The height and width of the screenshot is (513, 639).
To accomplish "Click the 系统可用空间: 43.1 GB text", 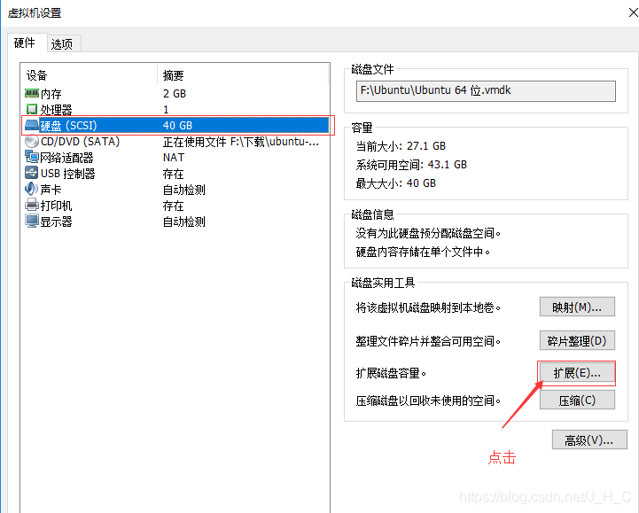I will 411,165.
